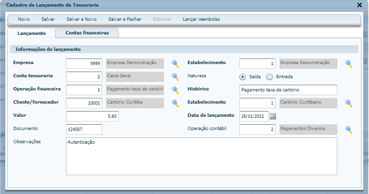Open Operação contábil lookup magnifier
The image size is (369, 194).
(x=348, y=129)
